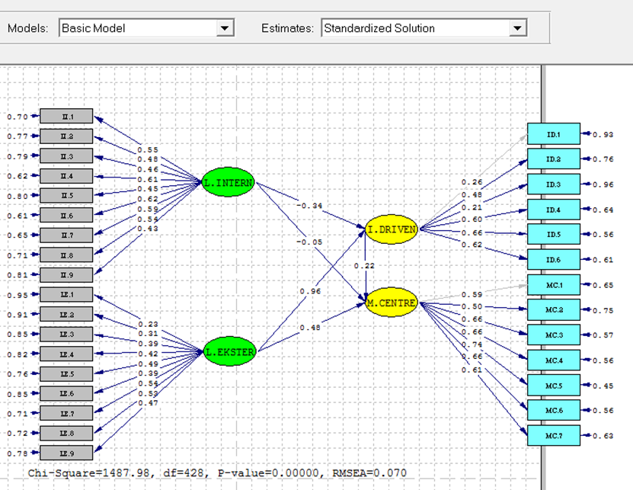Select the II.3 observed variable box
This screenshot has height=490, width=633.
pos(66,156)
